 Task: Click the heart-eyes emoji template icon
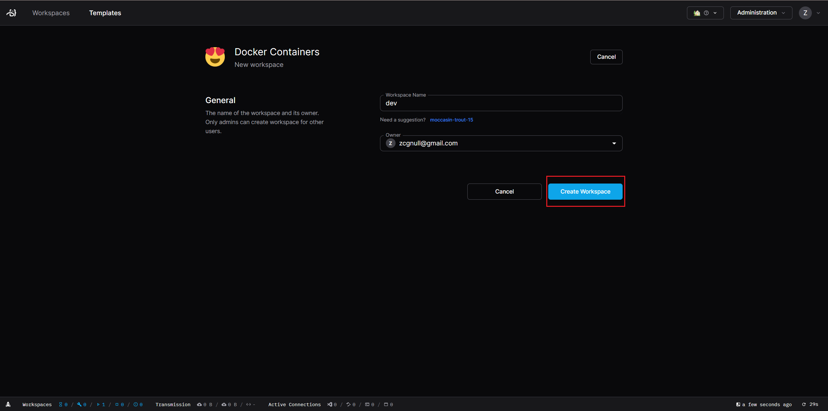pyautogui.click(x=215, y=57)
